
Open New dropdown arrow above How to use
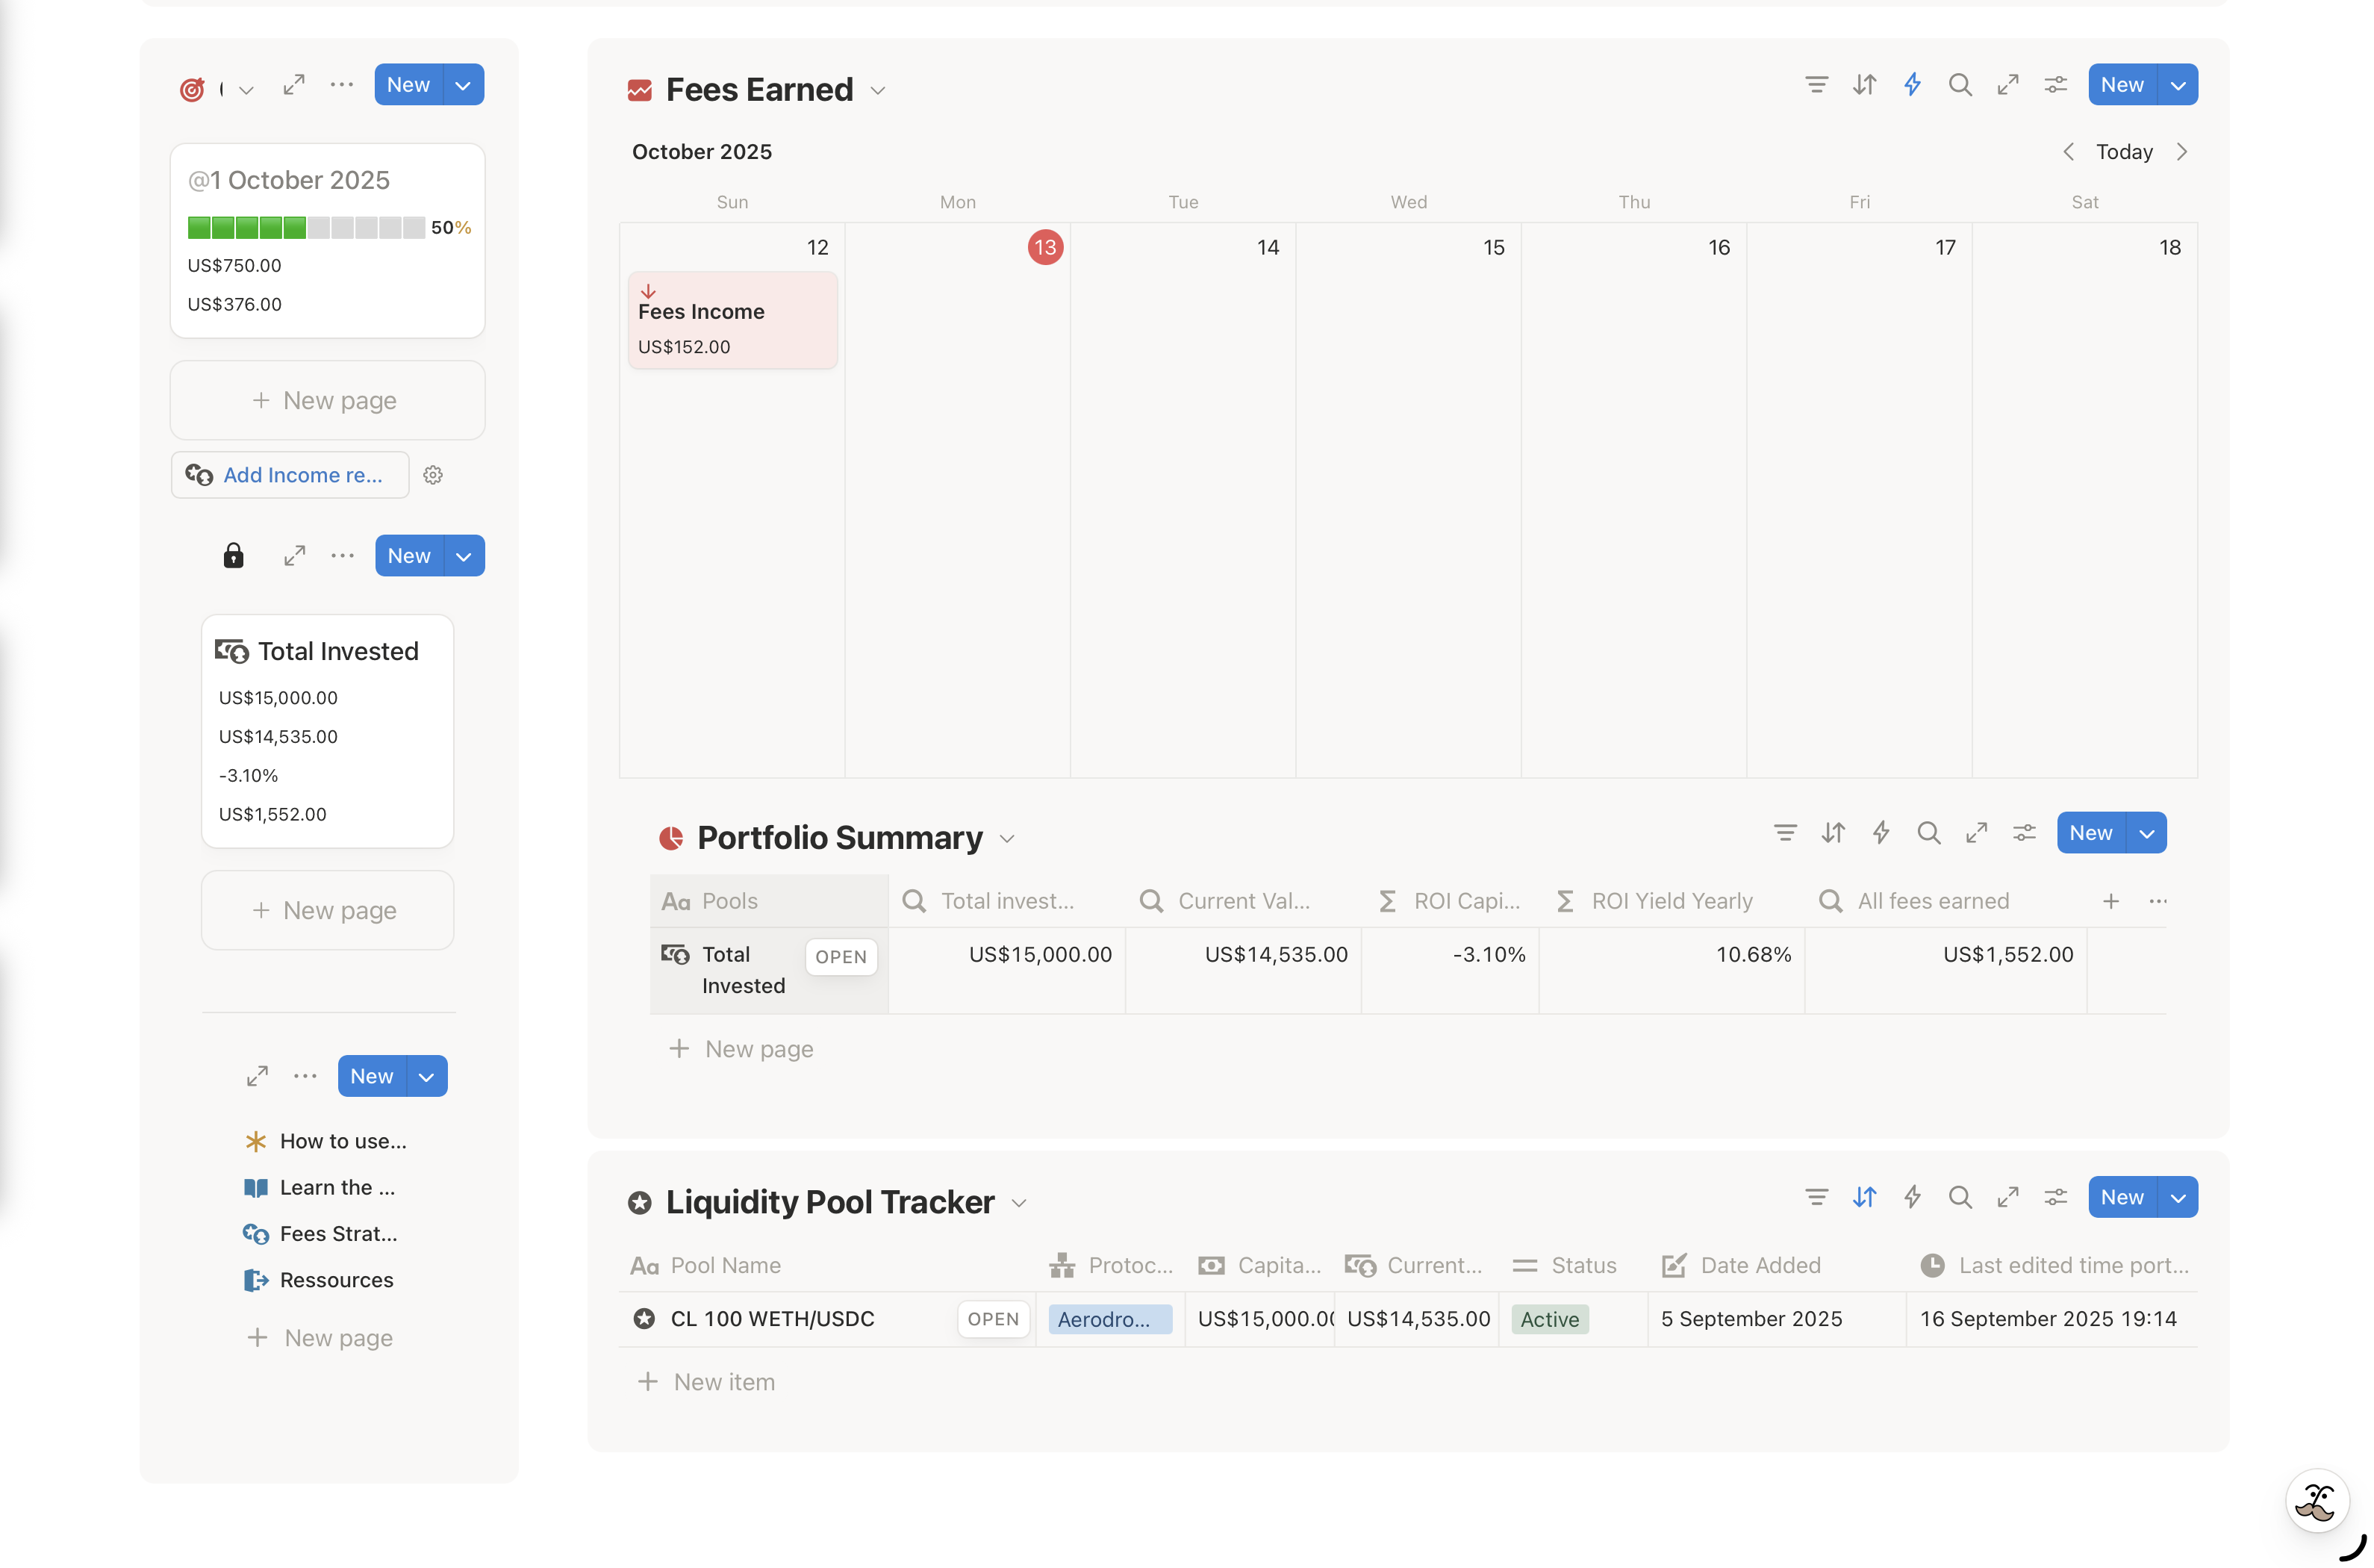tap(427, 1076)
